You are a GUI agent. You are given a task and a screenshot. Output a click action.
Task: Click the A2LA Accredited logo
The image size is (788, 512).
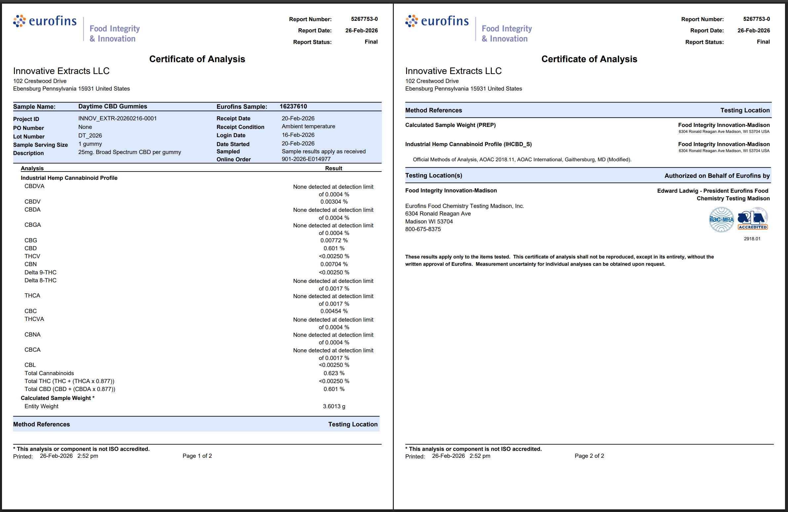753,219
